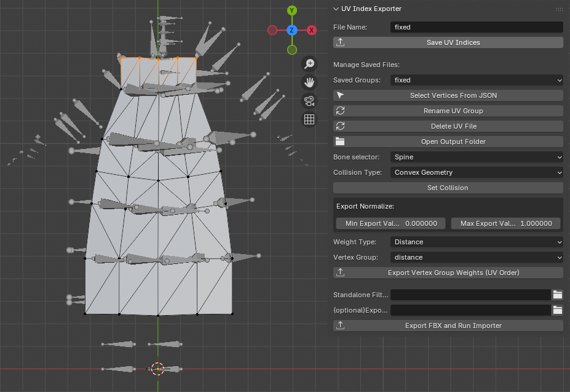Click the File Name input showing fixed
Viewport: 570px width, 392px height.
[477, 27]
